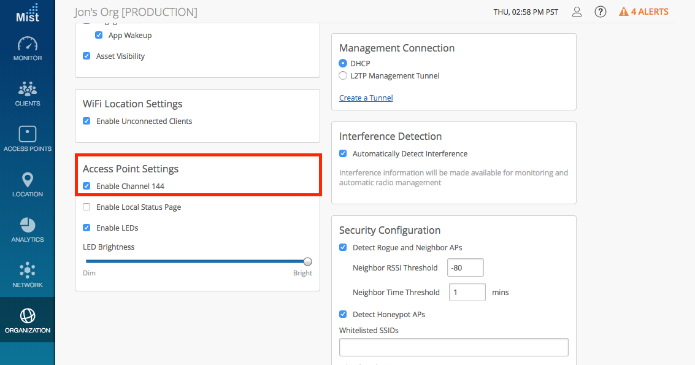The height and width of the screenshot is (365, 695).
Task: View the 4 Alerts notification
Action: click(x=643, y=12)
